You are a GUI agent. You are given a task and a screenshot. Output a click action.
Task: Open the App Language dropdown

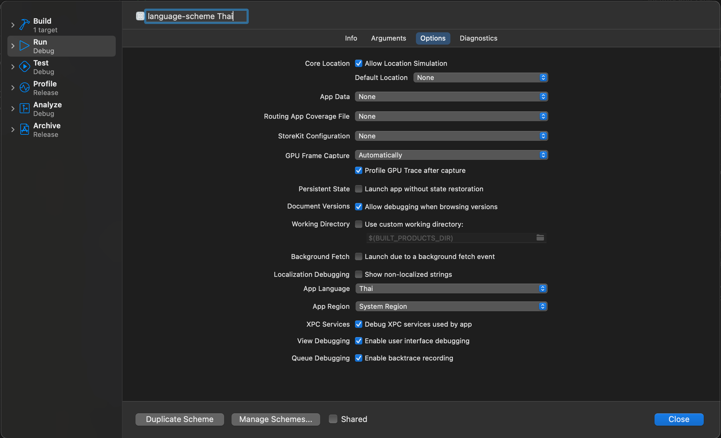pyautogui.click(x=451, y=289)
